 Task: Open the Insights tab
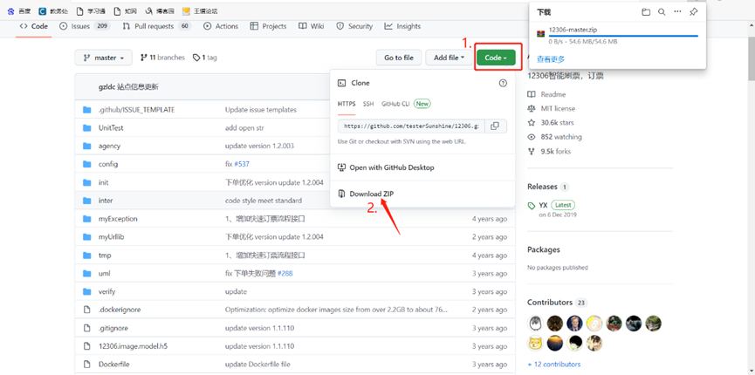[x=402, y=26]
